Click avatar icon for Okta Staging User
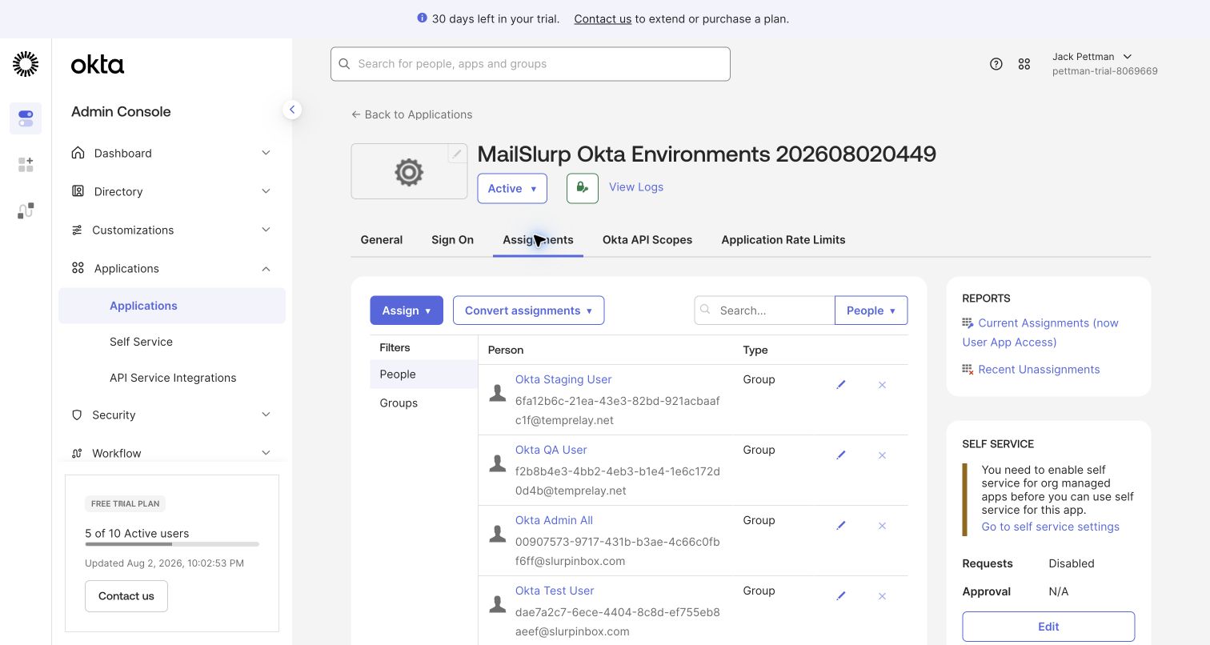The width and height of the screenshot is (1210, 645). point(498,392)
